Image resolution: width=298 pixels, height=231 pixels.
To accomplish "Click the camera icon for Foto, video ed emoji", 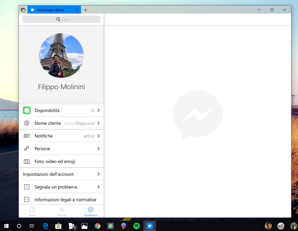I will click(27, 161).
